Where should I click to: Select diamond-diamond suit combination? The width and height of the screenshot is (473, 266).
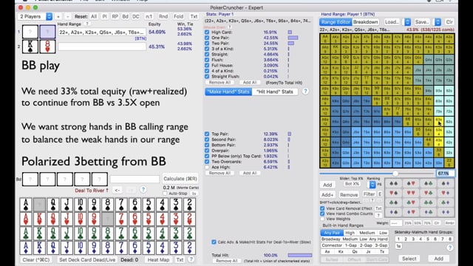click(x=446, y=212)
